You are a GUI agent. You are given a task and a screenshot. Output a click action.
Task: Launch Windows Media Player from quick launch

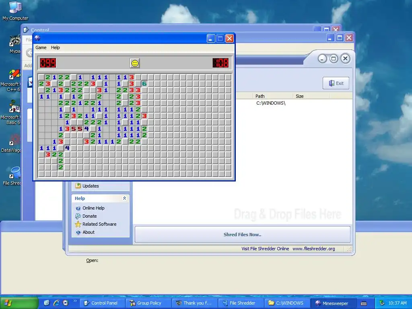pos(66,303)
